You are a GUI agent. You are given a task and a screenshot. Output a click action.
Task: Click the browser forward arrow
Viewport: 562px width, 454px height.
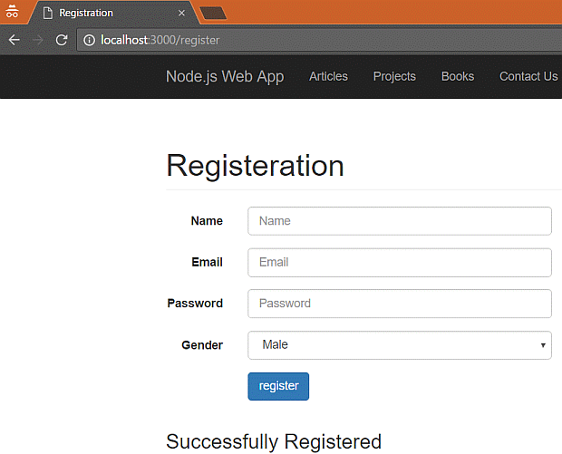point(38,40)
